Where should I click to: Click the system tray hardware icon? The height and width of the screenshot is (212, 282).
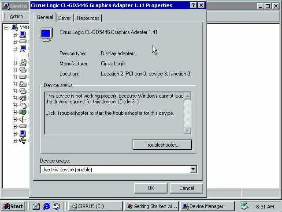coord(245,206)
